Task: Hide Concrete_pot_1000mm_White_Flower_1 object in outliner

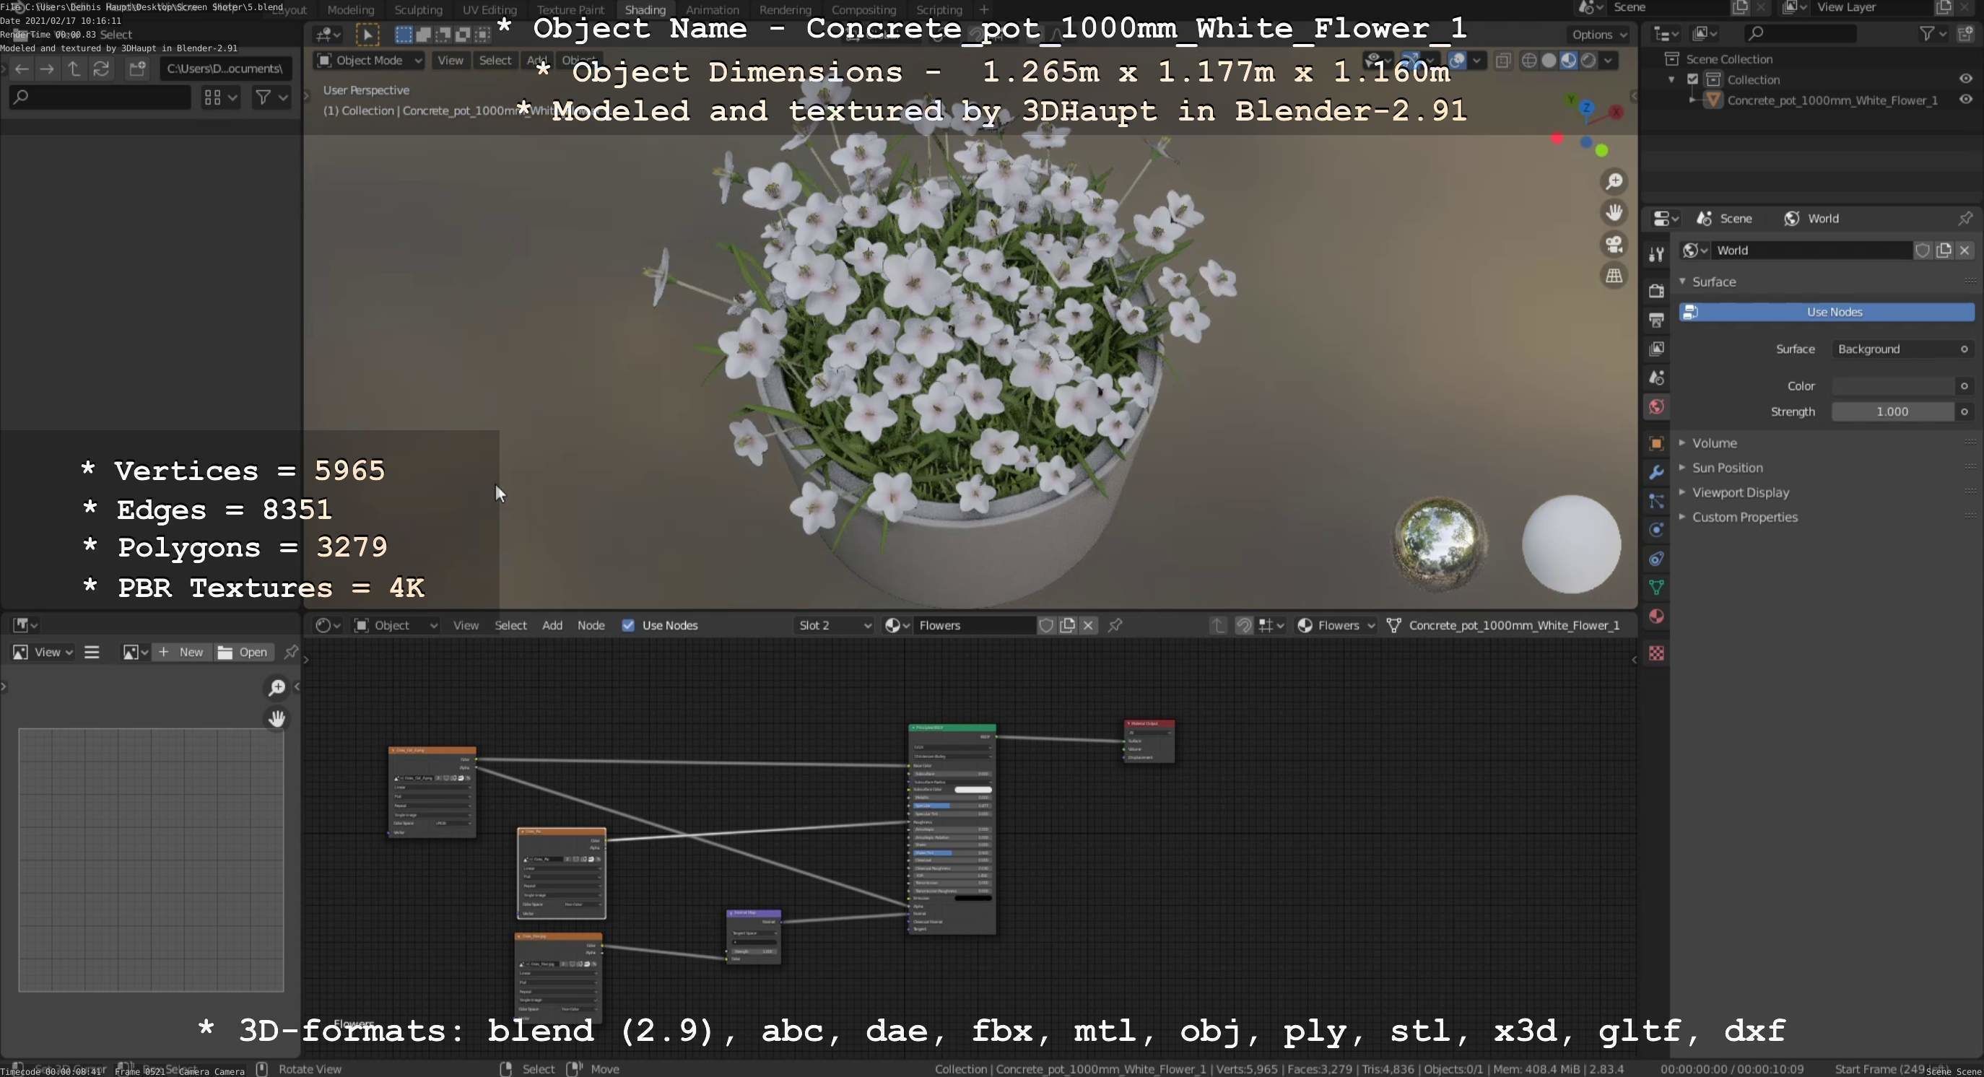Action: tap(1965, 100)
